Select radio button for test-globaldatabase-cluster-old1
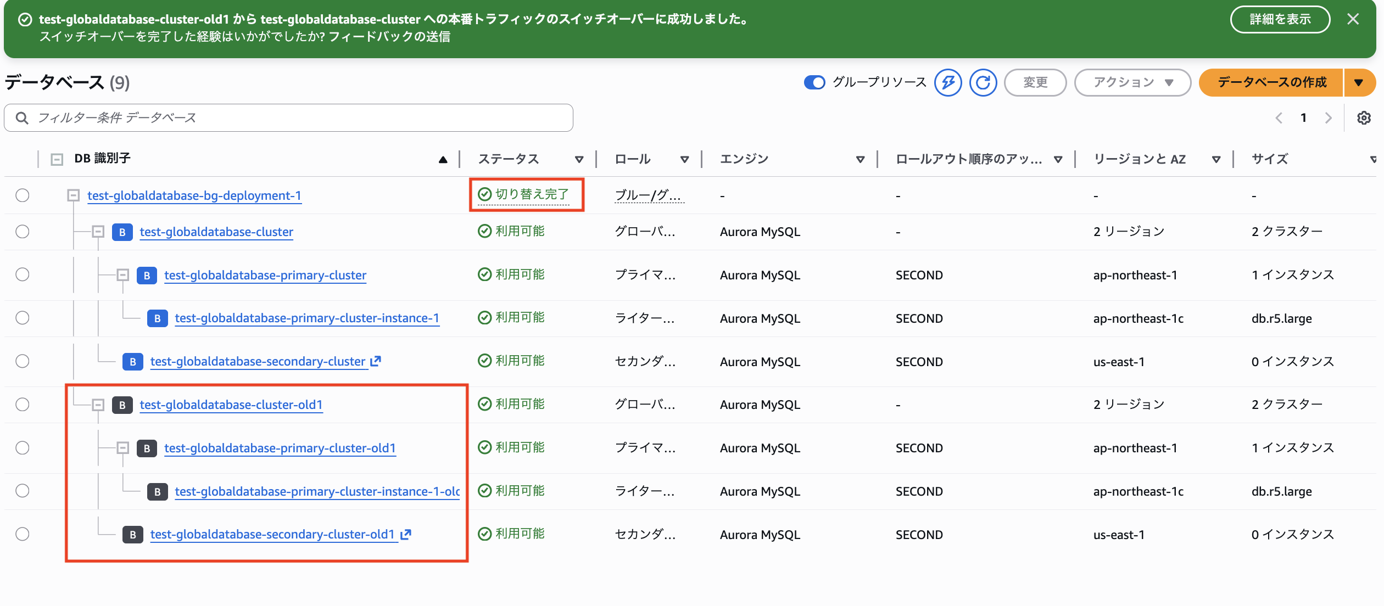Screen dimensions: 1384x606 [x=23, y=405]
